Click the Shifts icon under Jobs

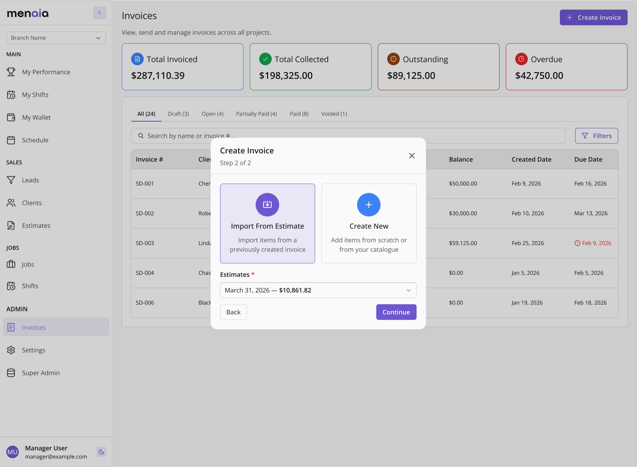coord(11,286)
